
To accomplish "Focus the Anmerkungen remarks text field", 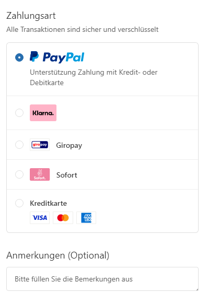I will pyautogui.click(x=102, y=279).
